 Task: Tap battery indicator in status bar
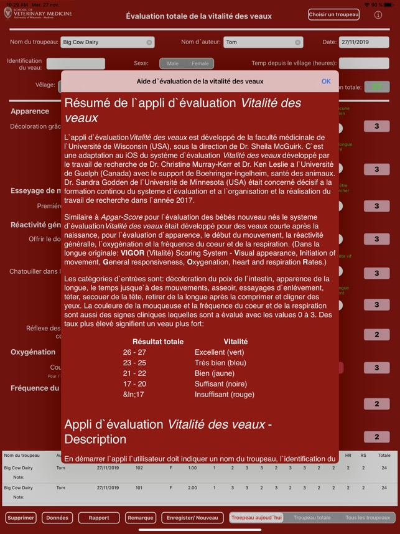[x=389, y=5]
